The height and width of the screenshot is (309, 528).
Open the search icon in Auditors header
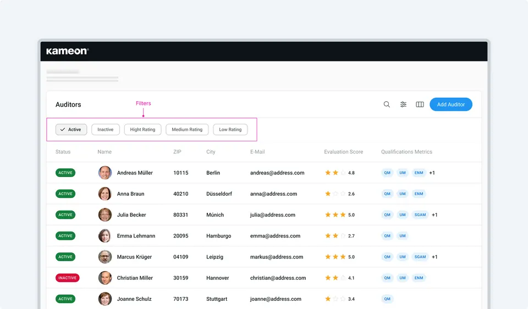pos(387,104)
